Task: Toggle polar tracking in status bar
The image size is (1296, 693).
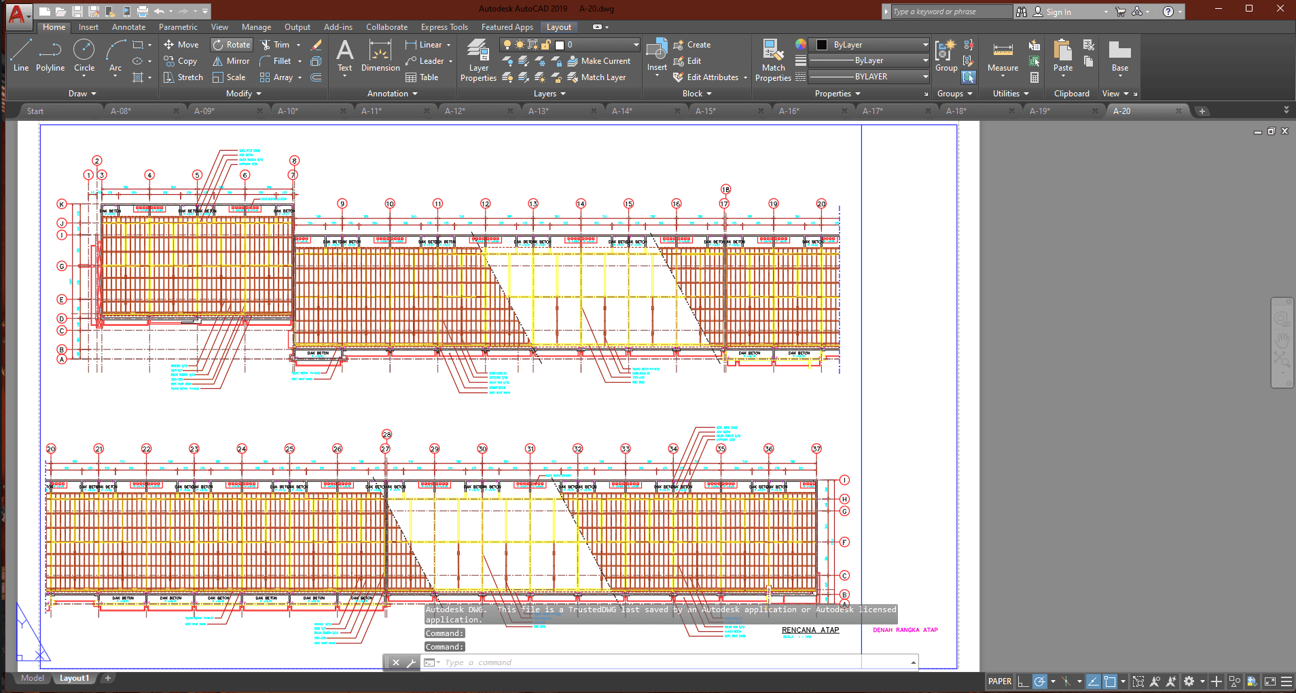Action: (x=1040, y=681)
